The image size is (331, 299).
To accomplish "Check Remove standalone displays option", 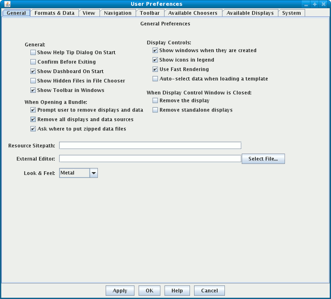I will (155, 110).
